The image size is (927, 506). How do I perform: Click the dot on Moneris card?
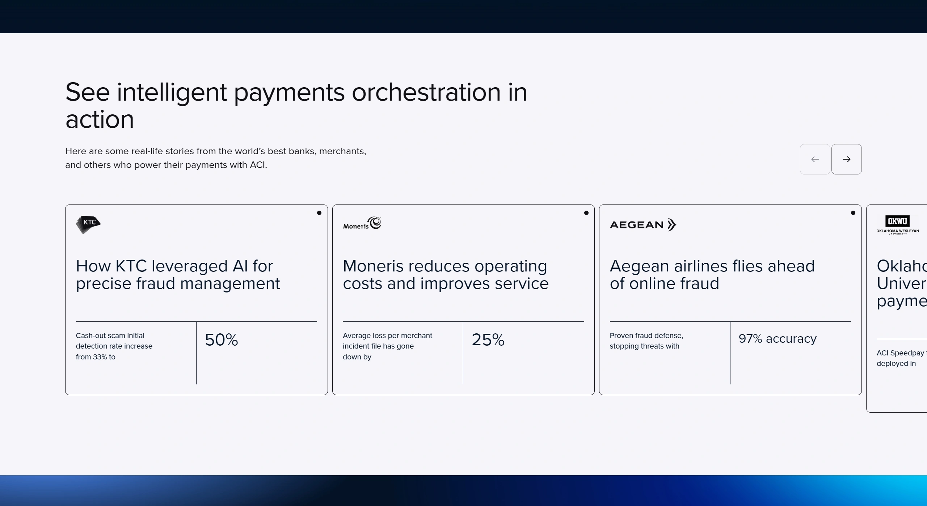click(586, 213)
